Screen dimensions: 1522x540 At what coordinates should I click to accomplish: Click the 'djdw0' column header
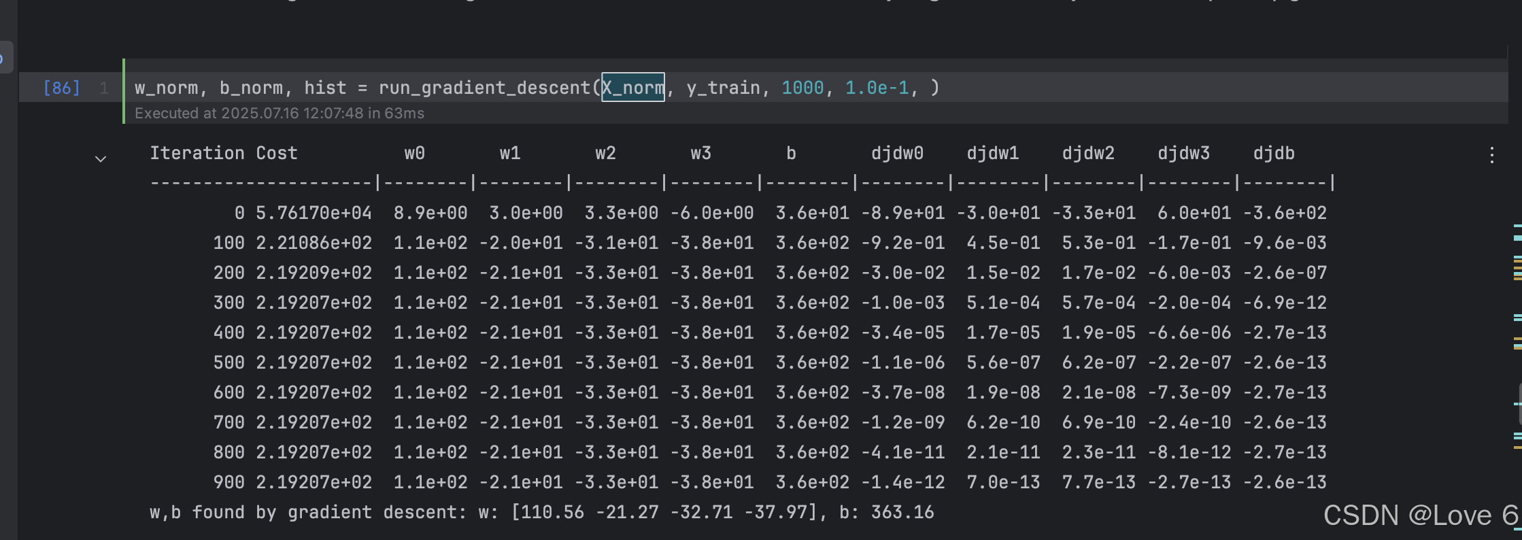(x=898, y=153)
